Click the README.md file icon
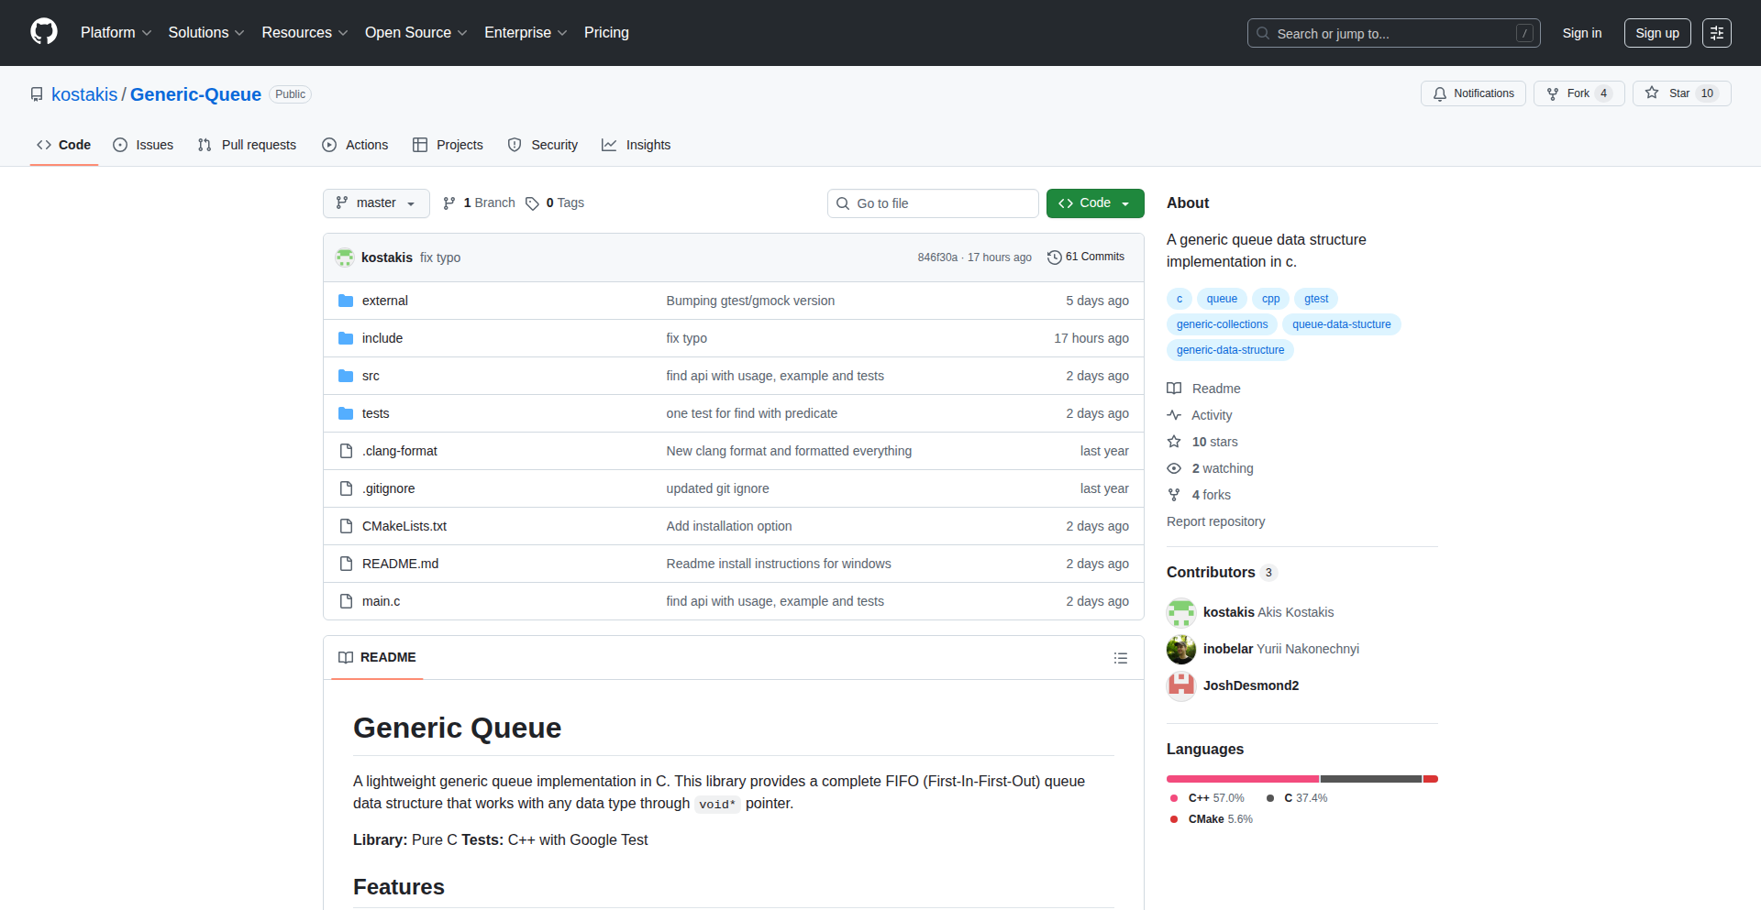 [x=346, y=564]
